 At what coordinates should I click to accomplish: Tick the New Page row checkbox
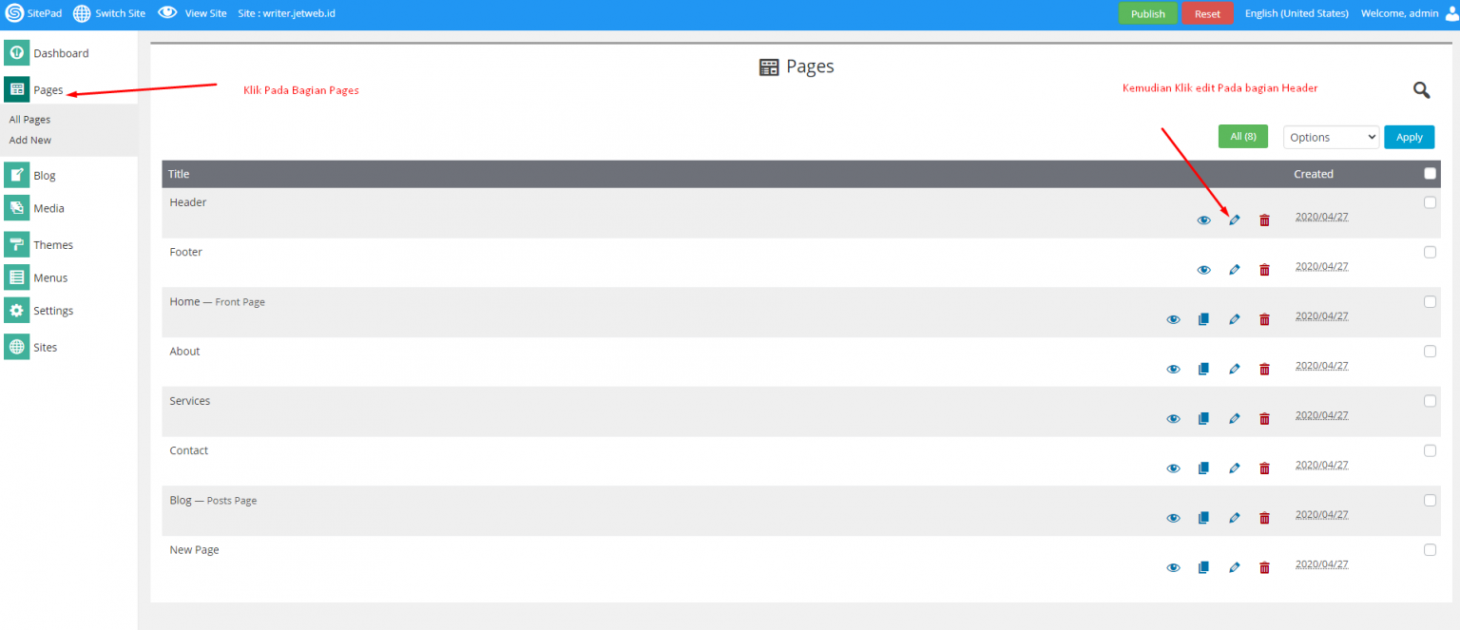[x=1430, y=549]
